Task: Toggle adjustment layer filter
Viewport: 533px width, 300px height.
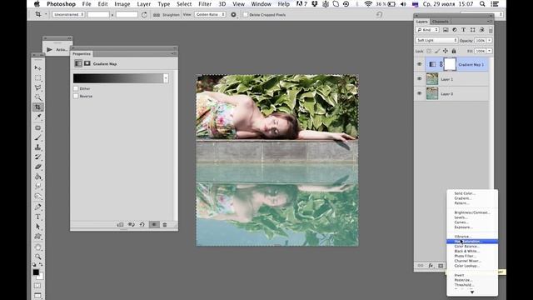Action: tap(455, 30)
